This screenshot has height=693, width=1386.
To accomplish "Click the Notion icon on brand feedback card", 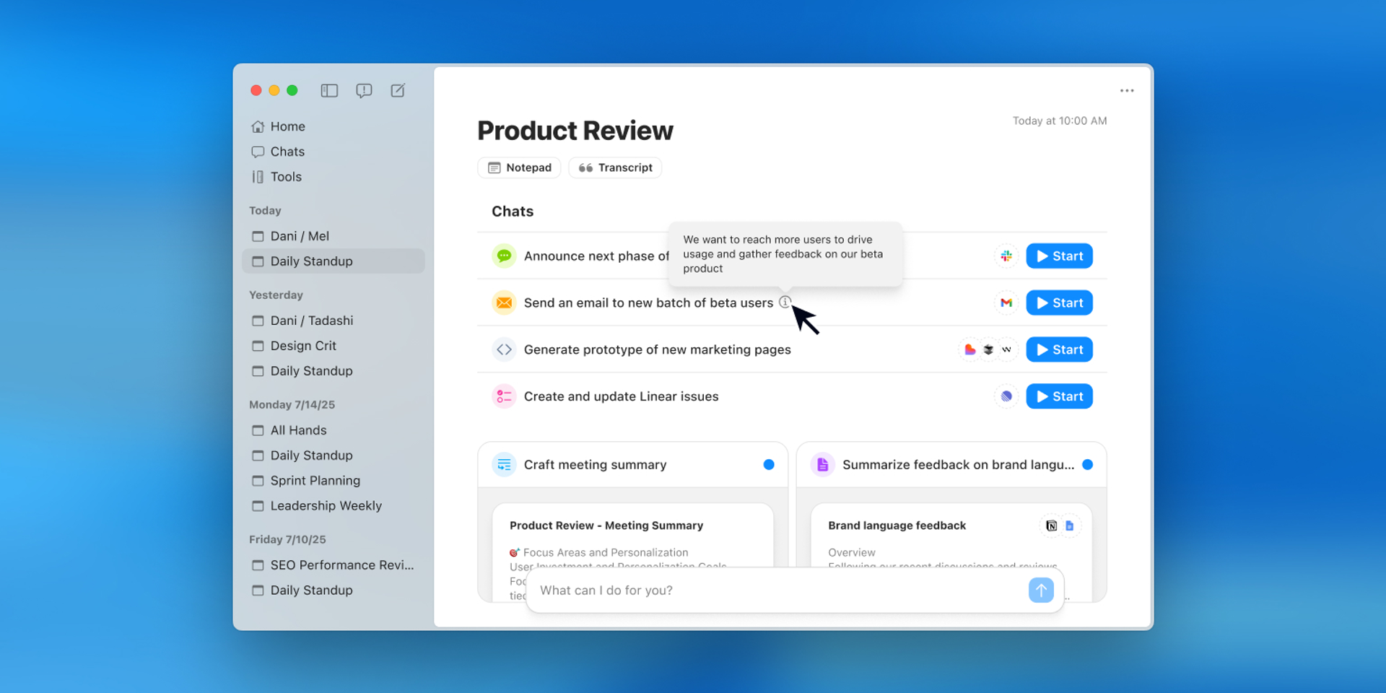I will 1051,526.
